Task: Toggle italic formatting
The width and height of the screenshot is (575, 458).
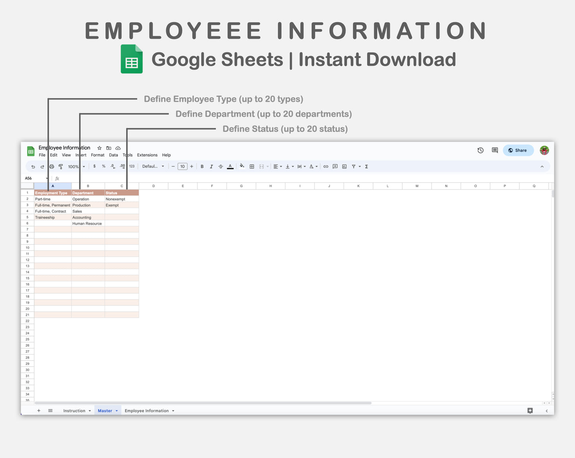Action: (211, 166)
